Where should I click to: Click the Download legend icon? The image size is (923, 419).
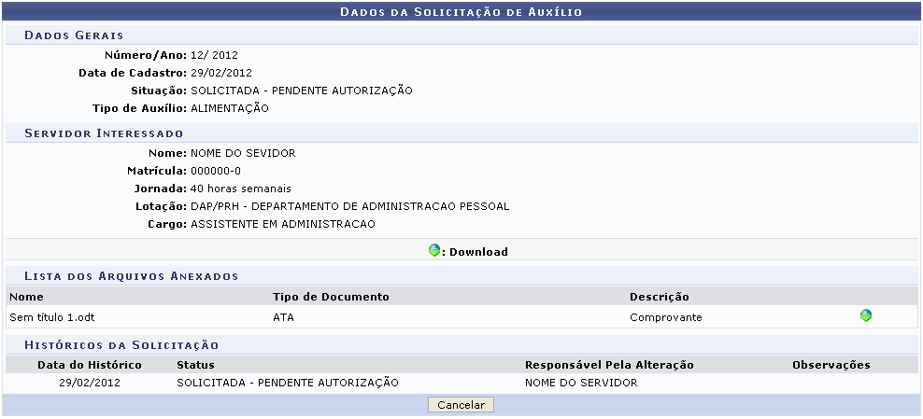click(x=433, y=251)
